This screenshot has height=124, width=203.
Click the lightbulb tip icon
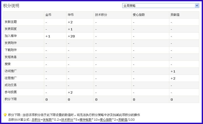pos(5,115)
